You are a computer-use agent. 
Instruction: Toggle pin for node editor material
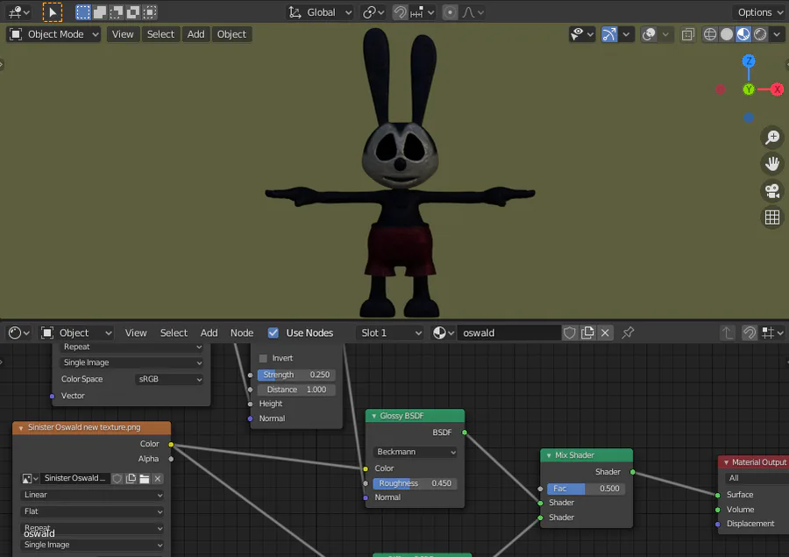[x=628, y=333]
